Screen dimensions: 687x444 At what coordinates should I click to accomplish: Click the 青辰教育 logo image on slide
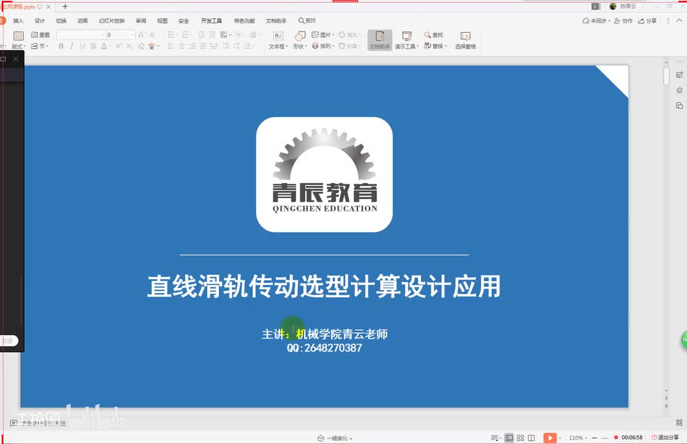324,175
